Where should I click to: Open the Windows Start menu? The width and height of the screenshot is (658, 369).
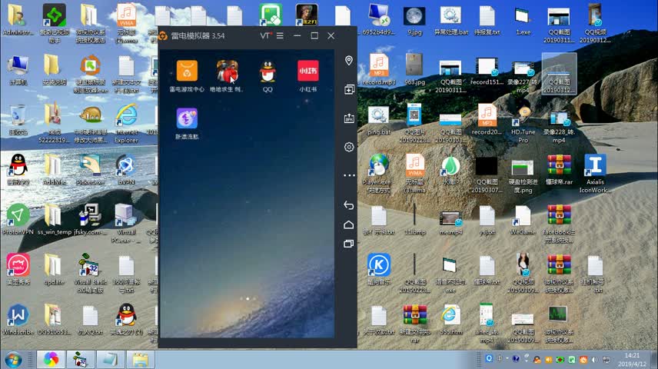pos(13,361)
